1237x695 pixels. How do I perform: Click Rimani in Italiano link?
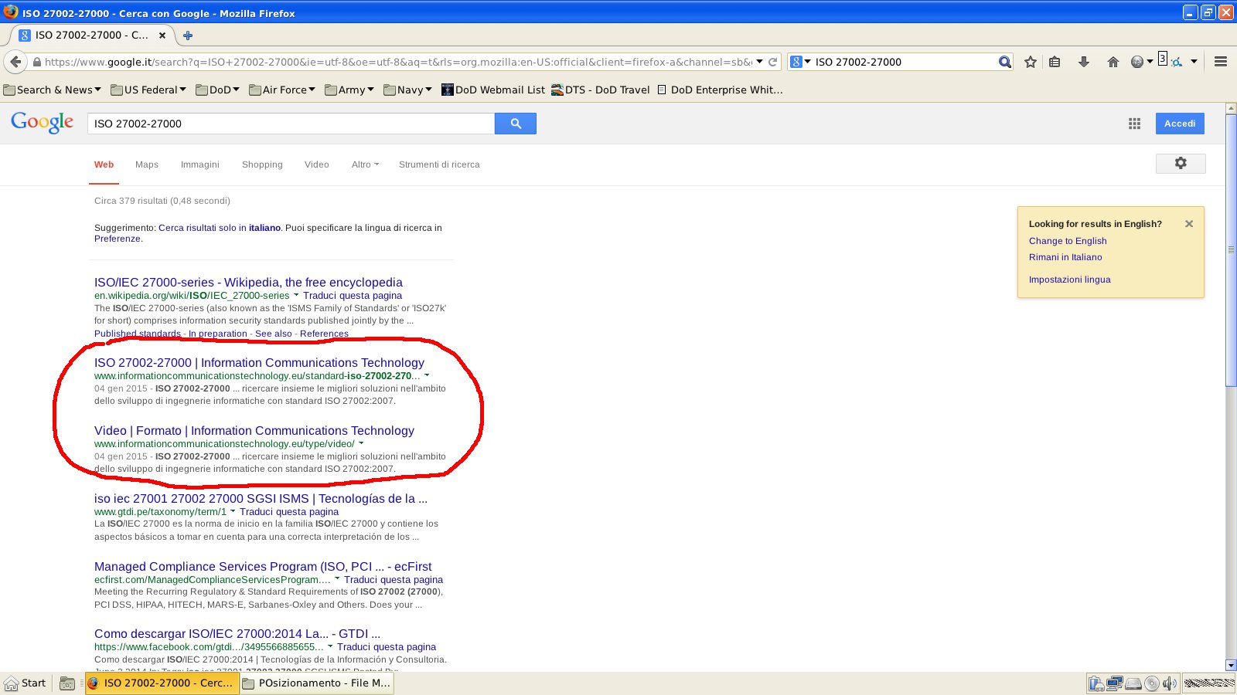[1065, 257]
